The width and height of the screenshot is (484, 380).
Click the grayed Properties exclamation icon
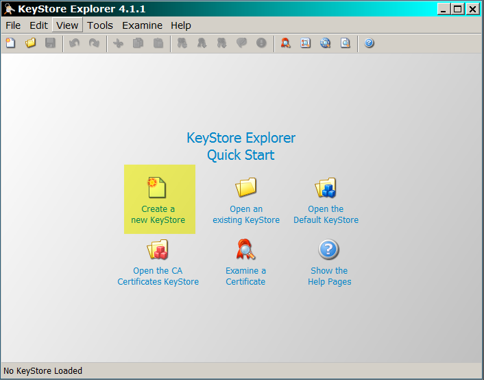(x=261, y=43)
